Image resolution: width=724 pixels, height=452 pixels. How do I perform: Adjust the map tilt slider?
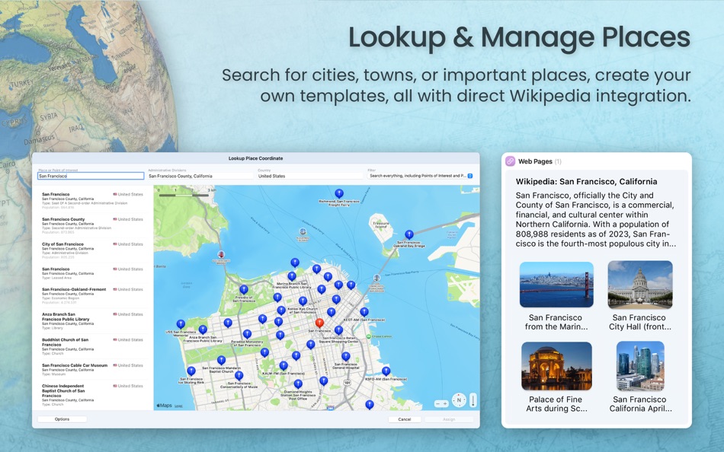(473, 400)
